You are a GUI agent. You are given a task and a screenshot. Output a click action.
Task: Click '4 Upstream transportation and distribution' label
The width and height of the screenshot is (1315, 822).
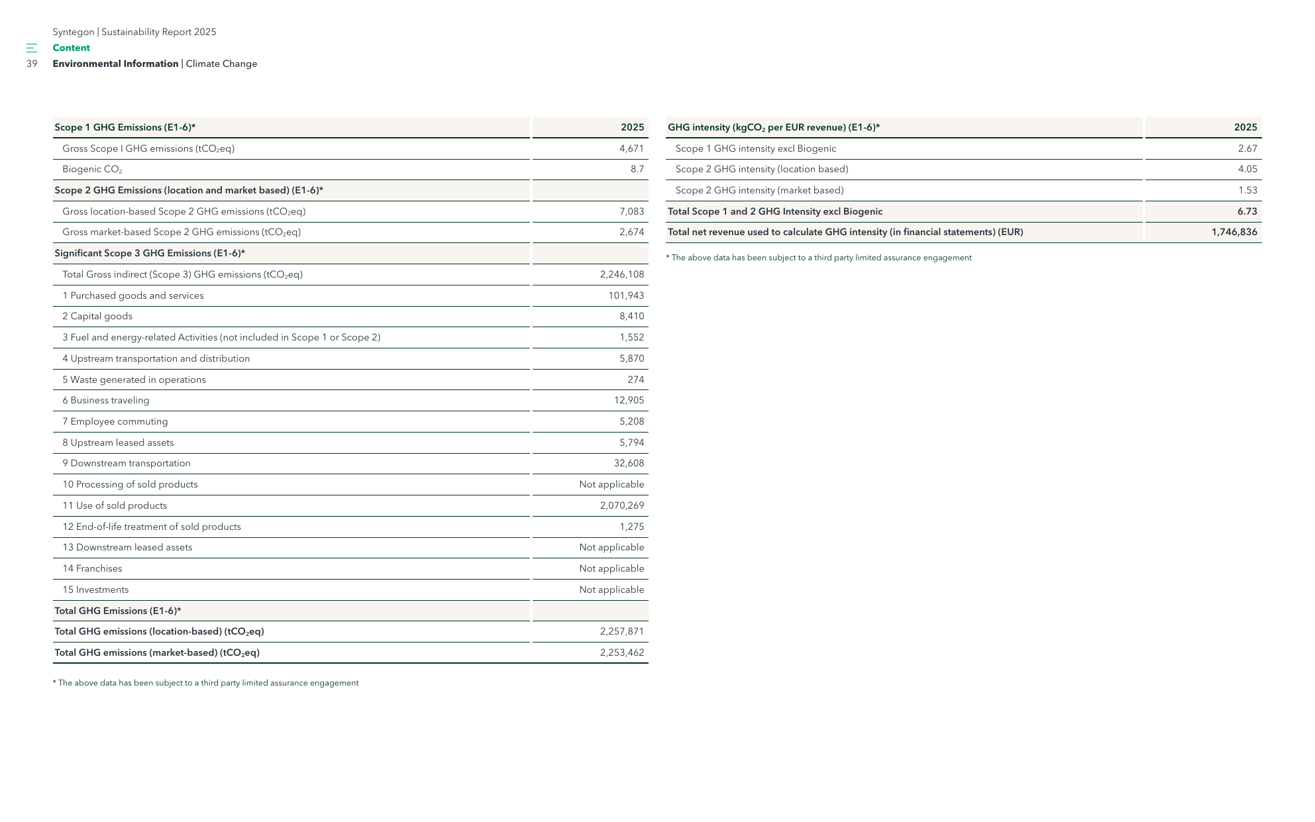(156, 358)
